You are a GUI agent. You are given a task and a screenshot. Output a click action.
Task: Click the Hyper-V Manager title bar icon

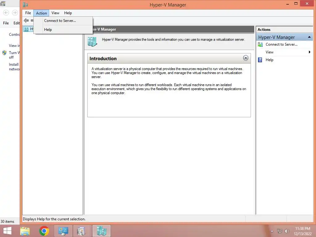(x=25, y=4)
